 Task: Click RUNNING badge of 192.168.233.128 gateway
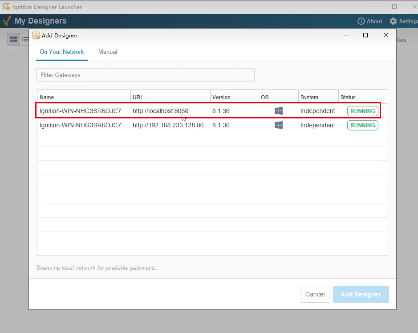[362, 125]
